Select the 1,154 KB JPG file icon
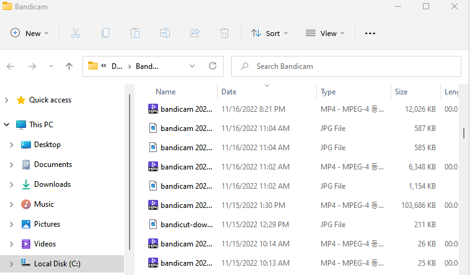This screenshot has height=275, width=475. tap(153, 186)
